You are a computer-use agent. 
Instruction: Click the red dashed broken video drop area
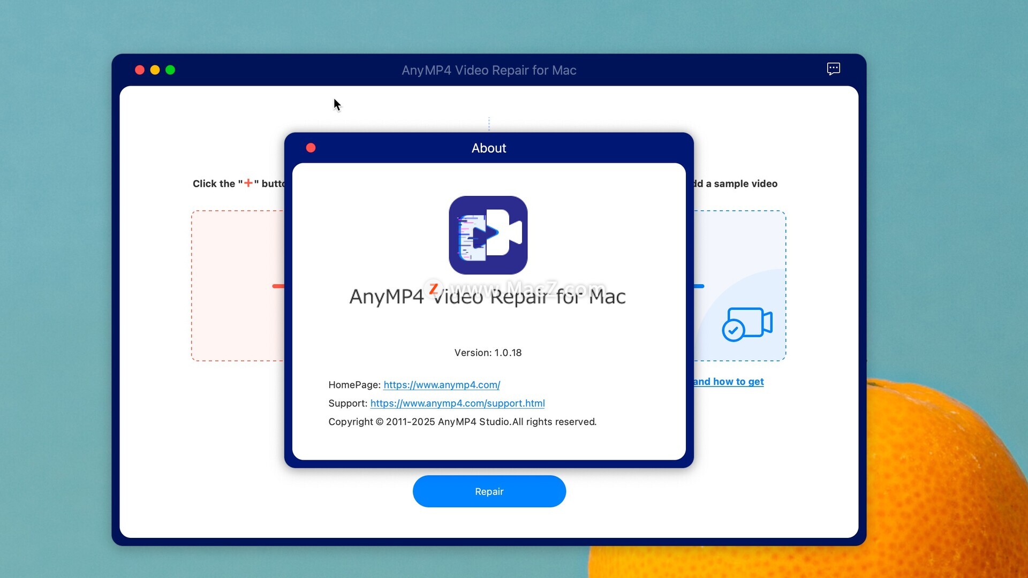coord(238,286)
